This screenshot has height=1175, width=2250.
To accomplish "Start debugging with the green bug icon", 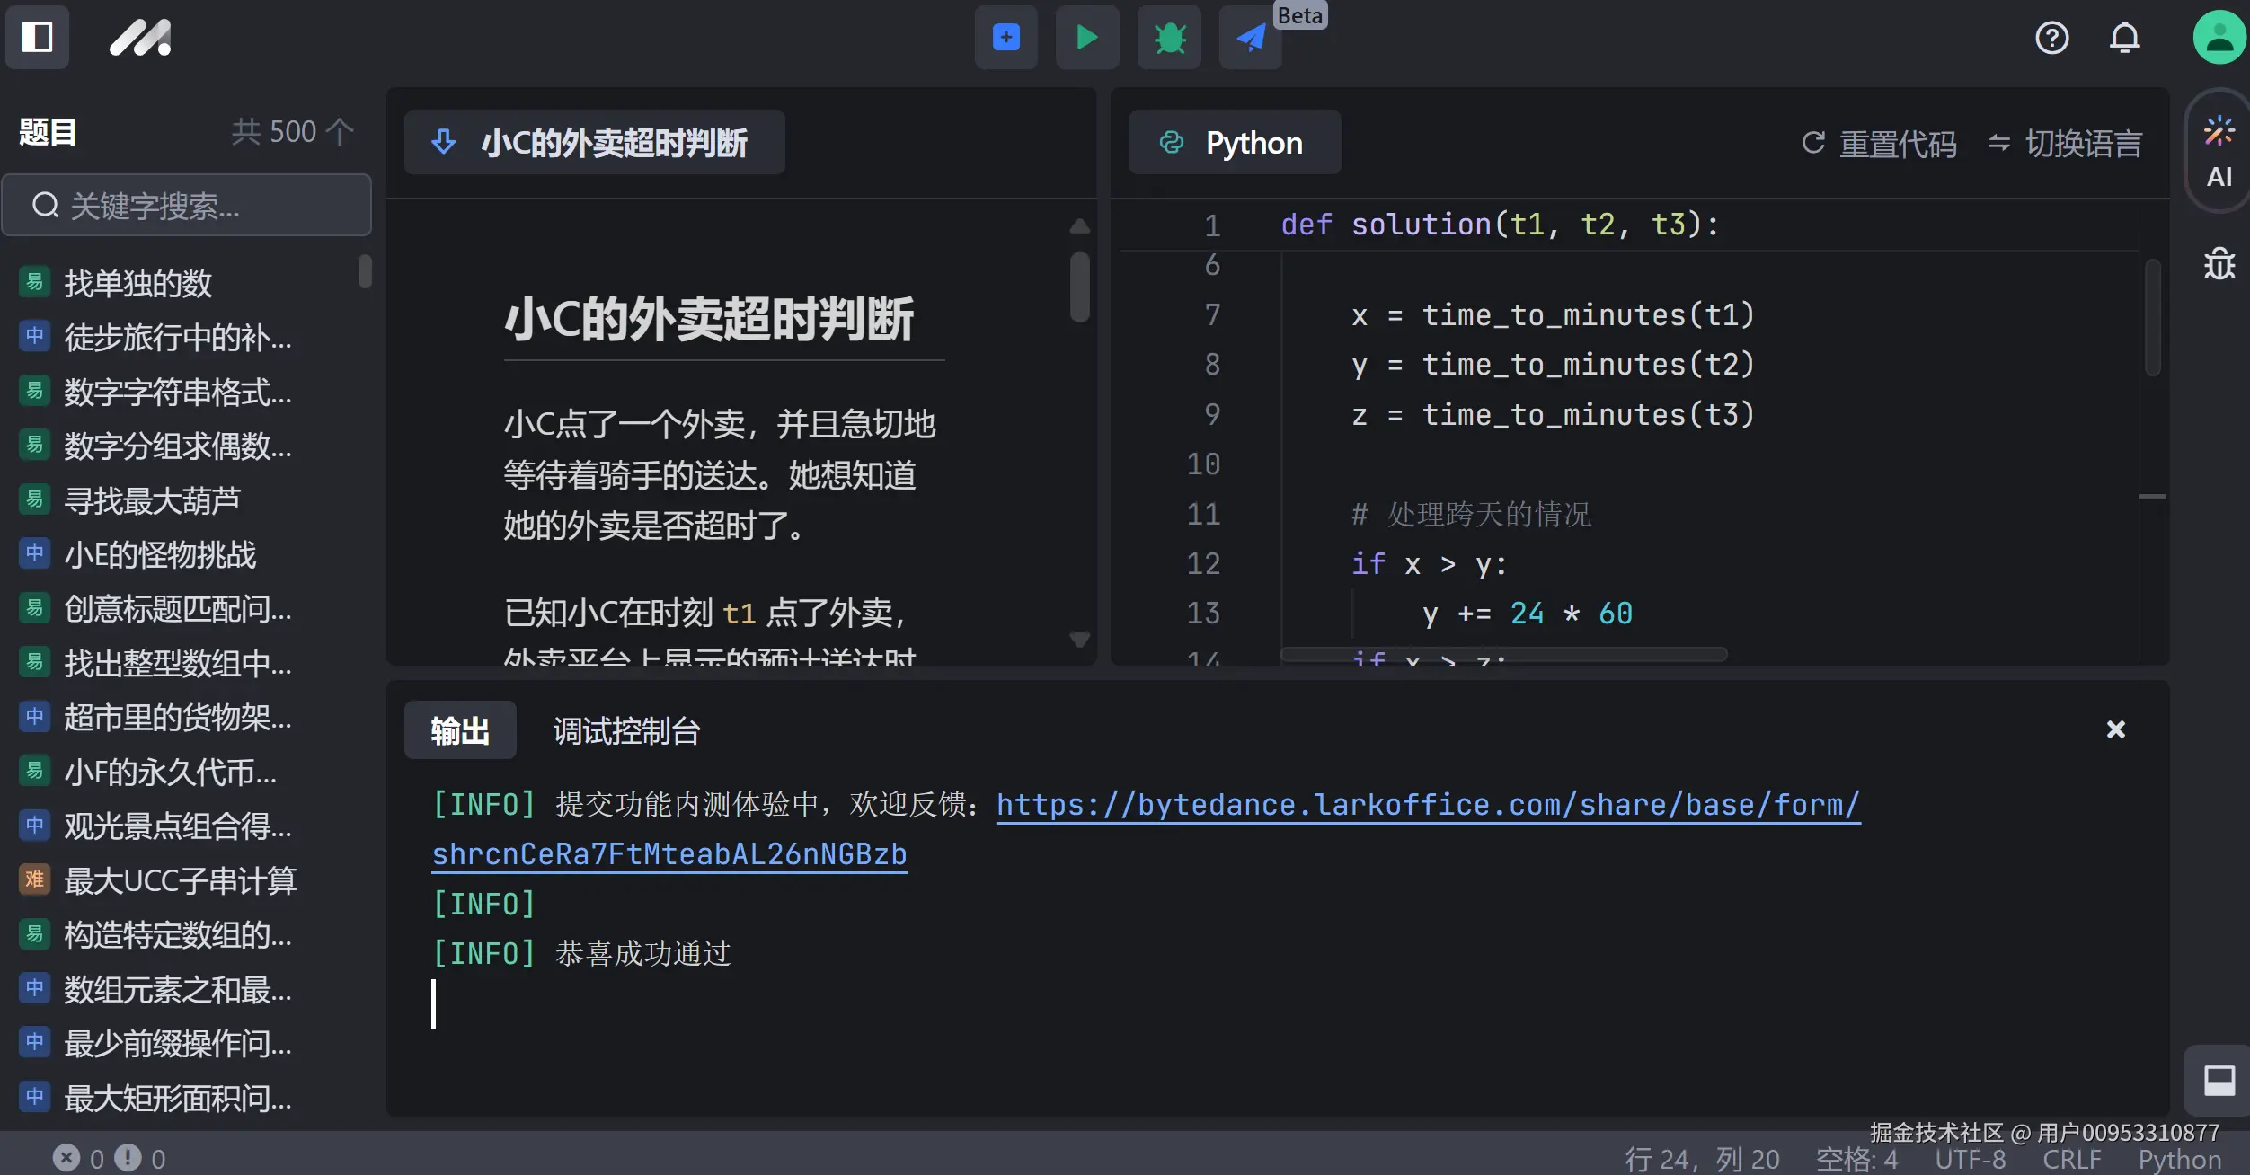I will click(1169, 37).
